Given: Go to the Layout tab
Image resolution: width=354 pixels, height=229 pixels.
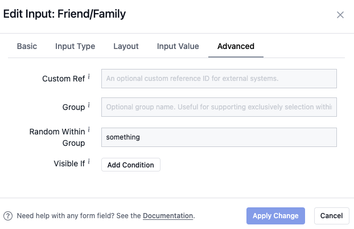Looking at the screenshot, I should [x=126, y=46].
